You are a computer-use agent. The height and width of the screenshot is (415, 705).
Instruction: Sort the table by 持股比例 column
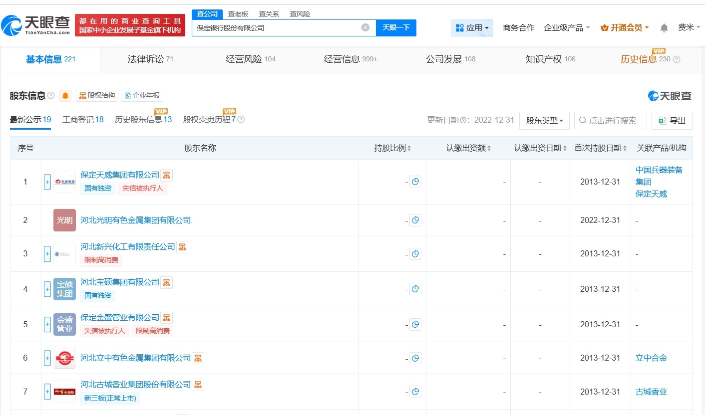(392, 148)
